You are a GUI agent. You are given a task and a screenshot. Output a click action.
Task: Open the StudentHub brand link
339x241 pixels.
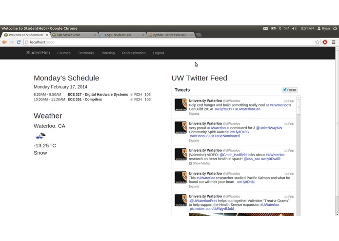pyautogui.click(x=38, y=53)
